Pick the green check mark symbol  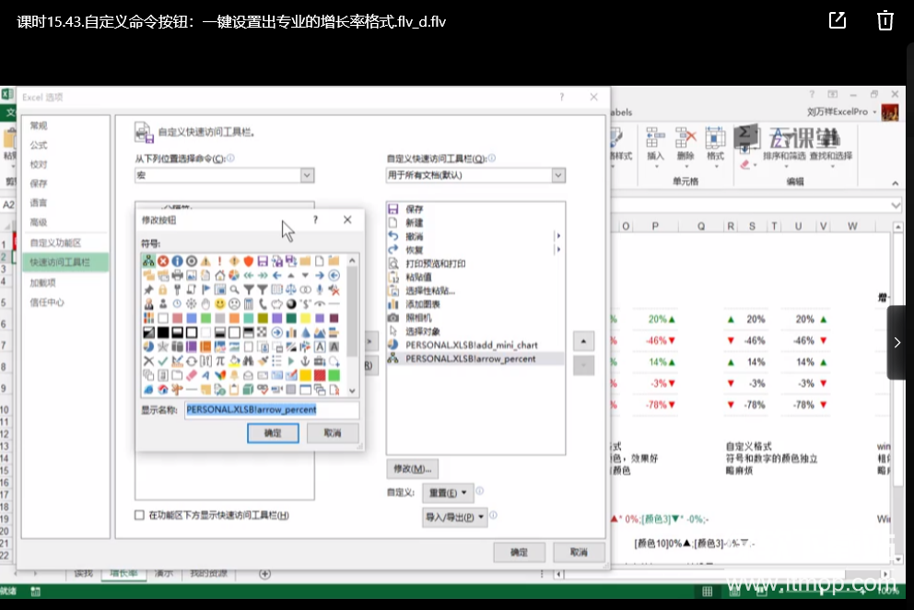tap(163, 361)
